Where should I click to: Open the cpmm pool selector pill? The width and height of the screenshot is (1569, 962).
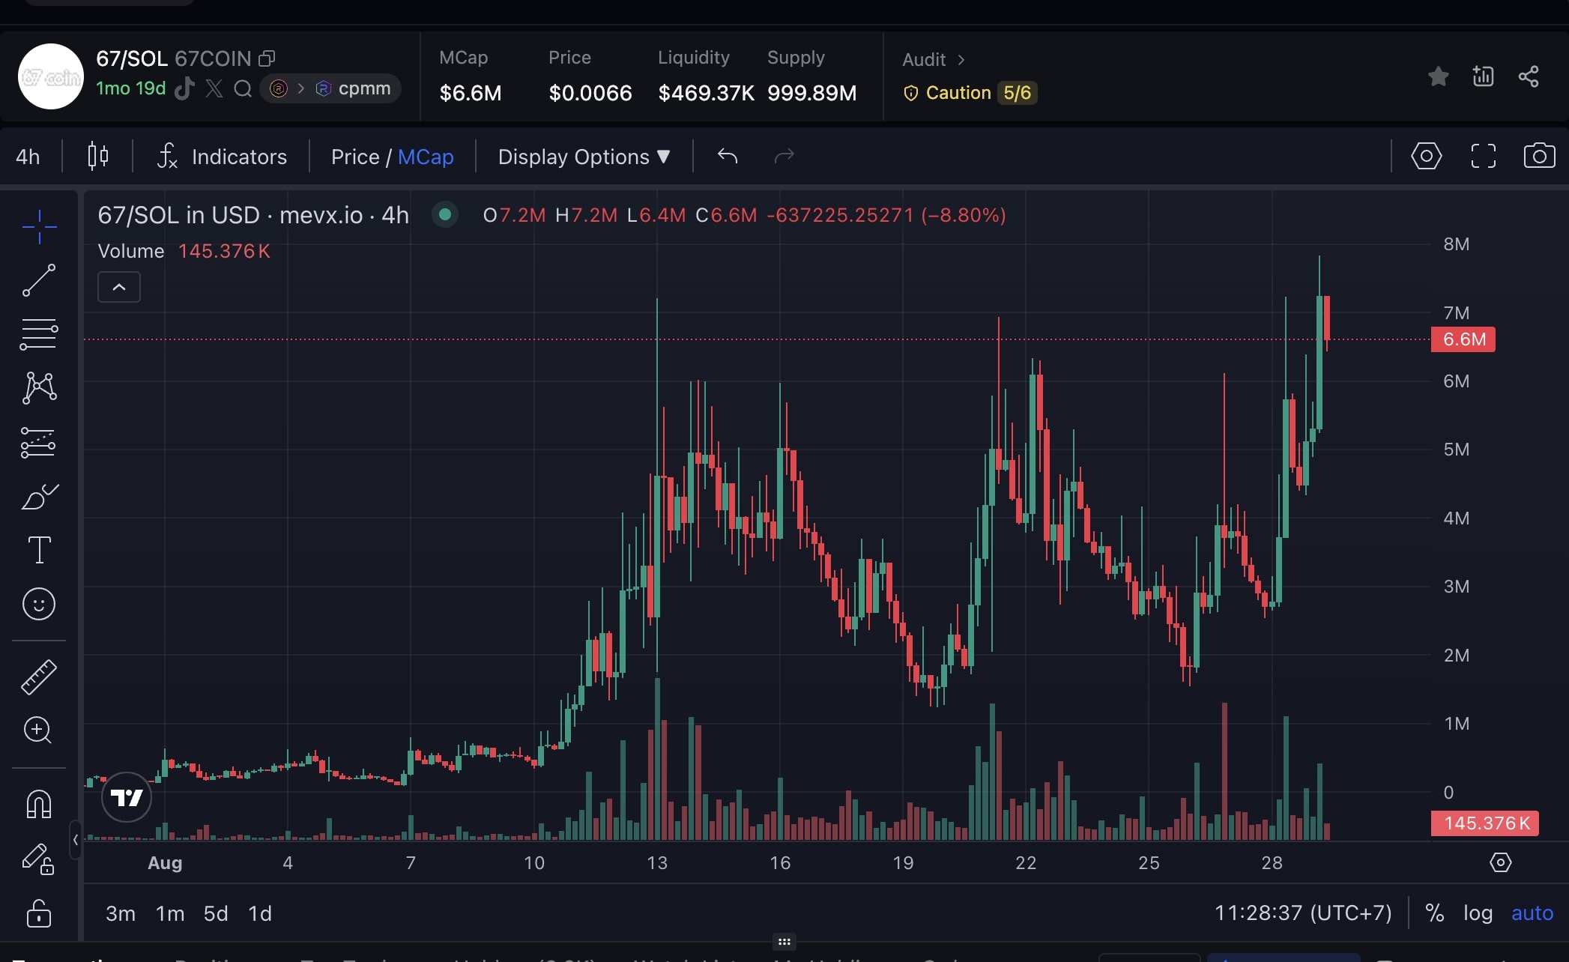pyautogui.click(x=330, y=88)
